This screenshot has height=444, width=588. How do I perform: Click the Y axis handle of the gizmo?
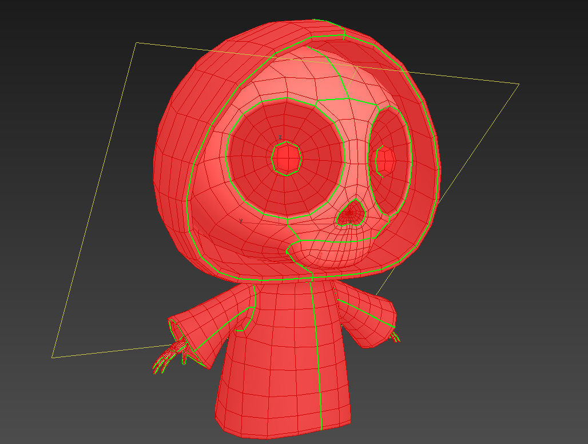241,221
